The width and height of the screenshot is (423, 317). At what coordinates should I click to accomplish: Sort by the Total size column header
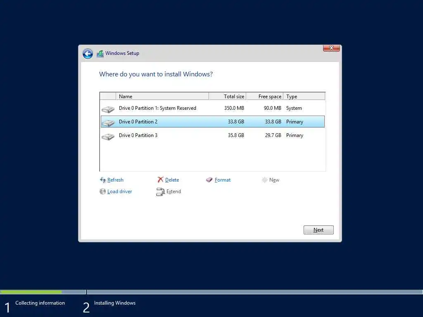[228, 96]
